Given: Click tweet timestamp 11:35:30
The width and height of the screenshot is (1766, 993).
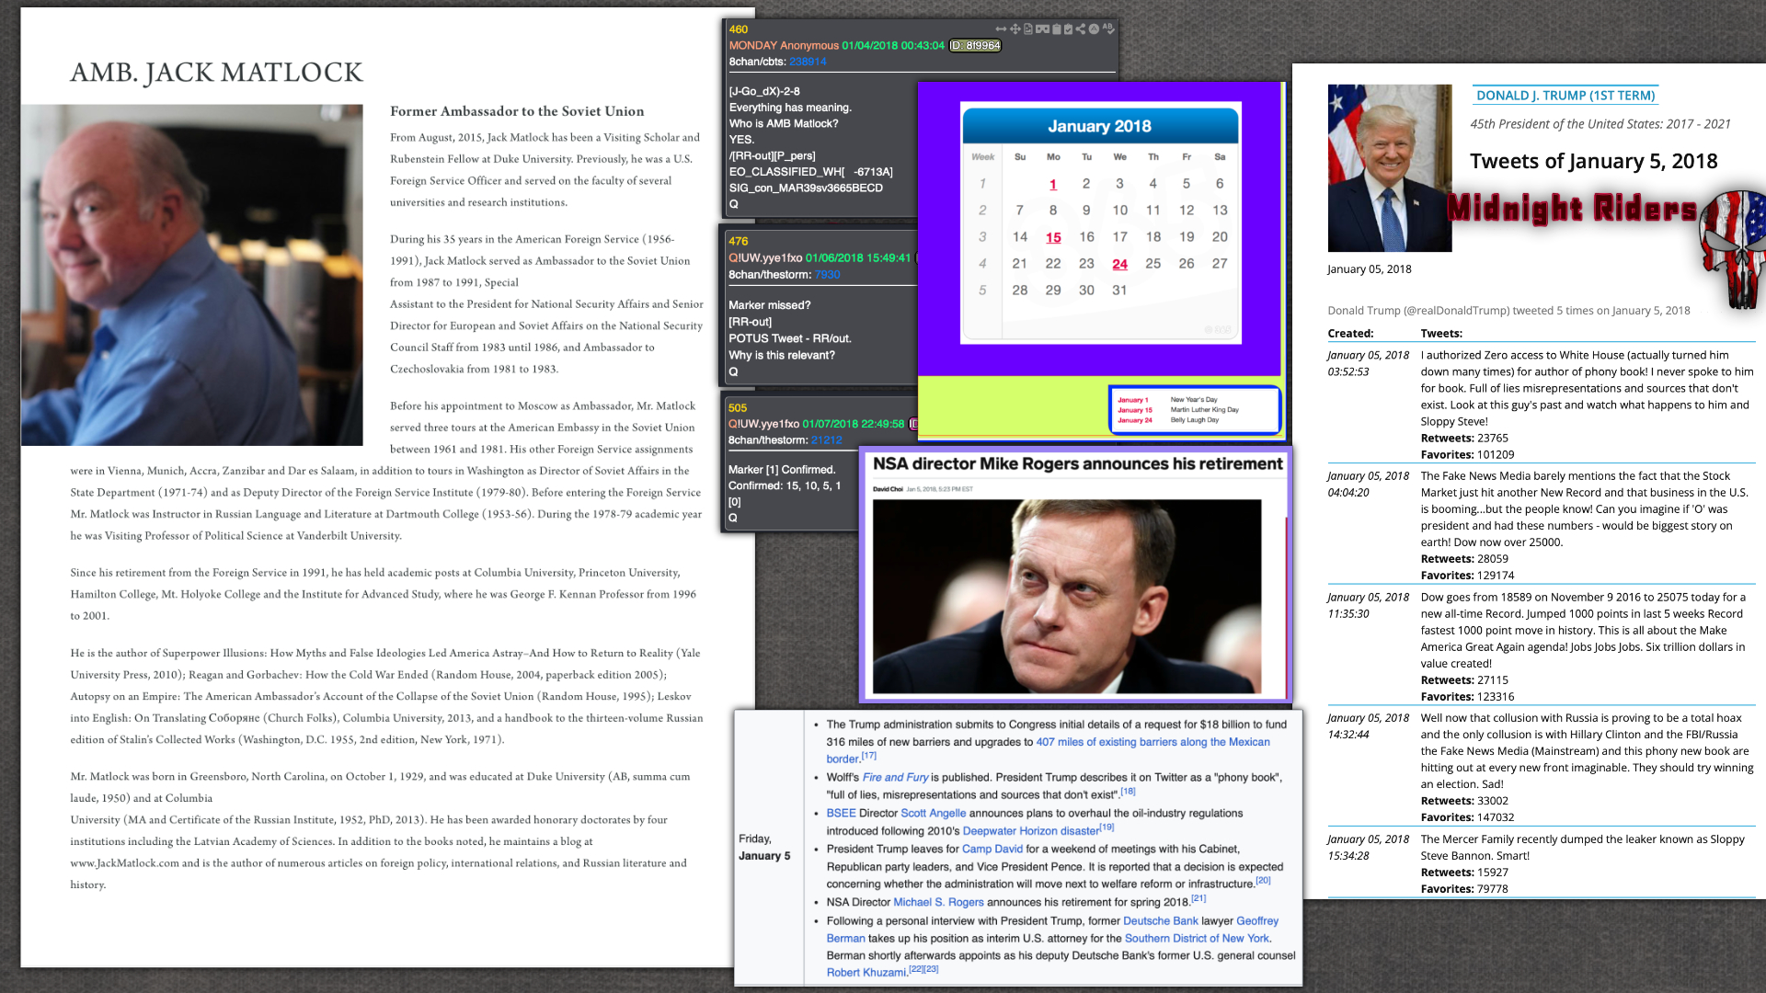Looking at the screenshot, I should click(1348, 614).
